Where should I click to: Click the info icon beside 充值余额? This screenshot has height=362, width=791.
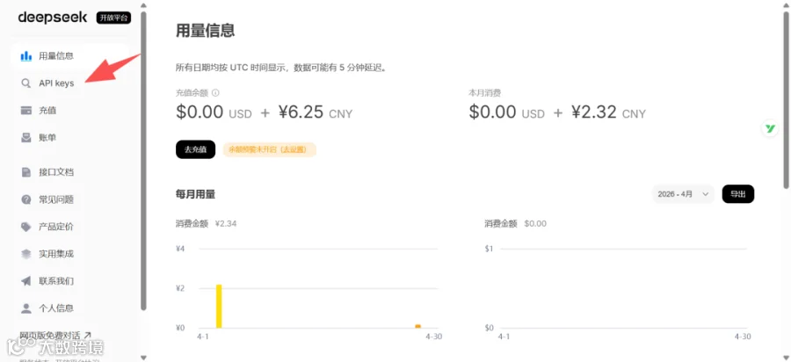(x=215, y=92)
